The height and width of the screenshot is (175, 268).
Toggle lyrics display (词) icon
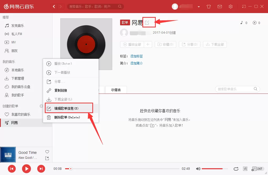click(245, 169)
